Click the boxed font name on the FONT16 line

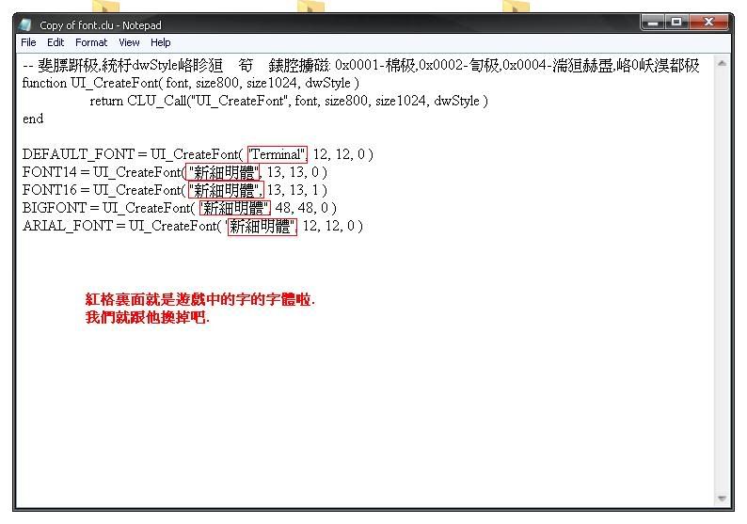(x=224, y=190)
